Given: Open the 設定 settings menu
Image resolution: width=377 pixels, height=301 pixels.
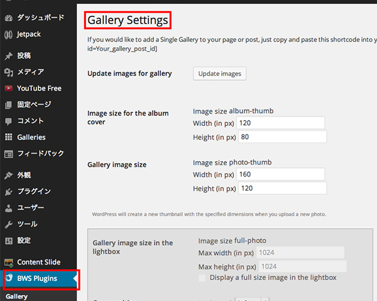Looking at the screenshot, I should coord(24,241).
